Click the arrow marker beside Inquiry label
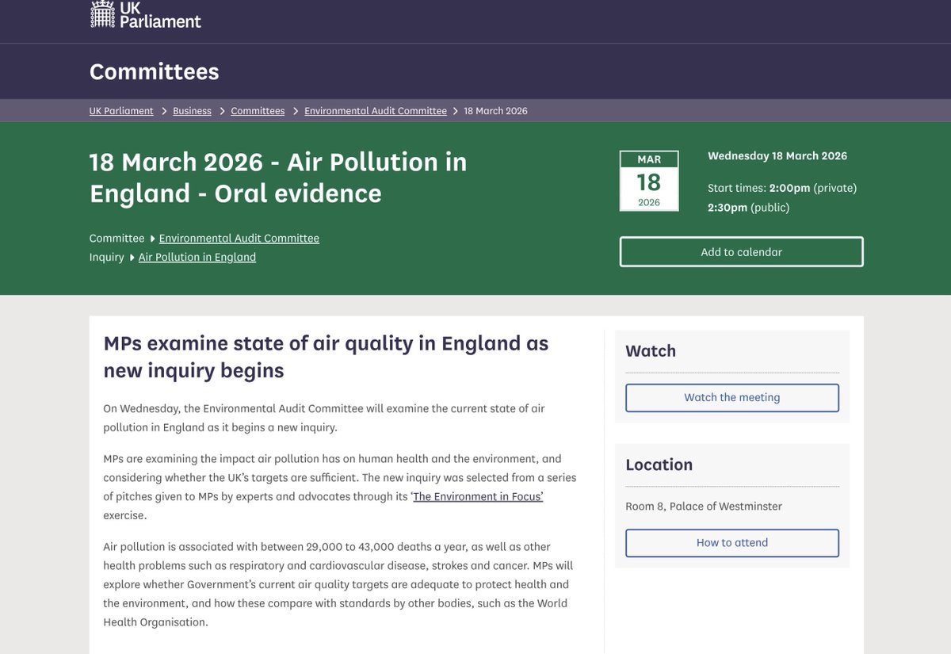Screen dimensions: 951x654 pos(132,257)
